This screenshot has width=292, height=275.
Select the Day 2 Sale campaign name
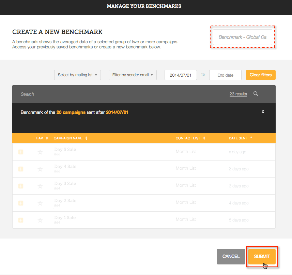point(65,200)
